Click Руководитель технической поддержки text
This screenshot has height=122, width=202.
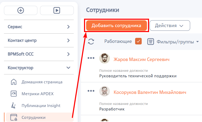coord(138,76)
